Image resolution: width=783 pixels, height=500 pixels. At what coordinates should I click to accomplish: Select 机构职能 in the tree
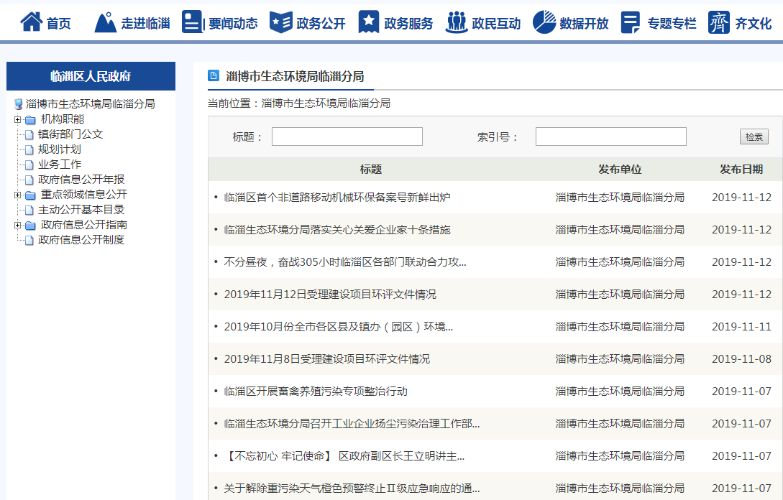tap(63, 119)
